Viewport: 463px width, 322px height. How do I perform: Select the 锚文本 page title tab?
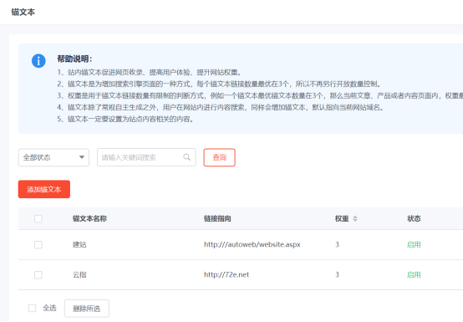23,12
